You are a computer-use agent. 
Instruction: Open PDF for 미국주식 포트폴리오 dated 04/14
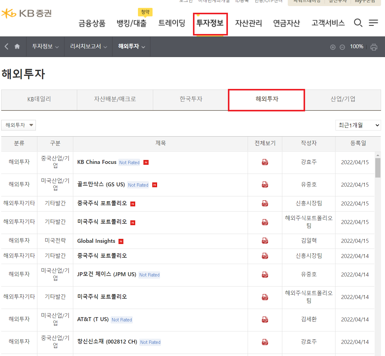265,297
